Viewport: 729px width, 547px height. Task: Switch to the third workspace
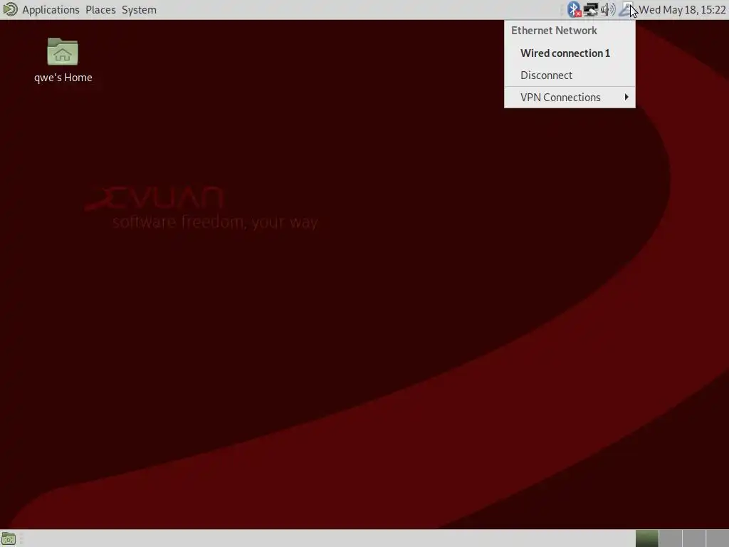tap(693, 538)
